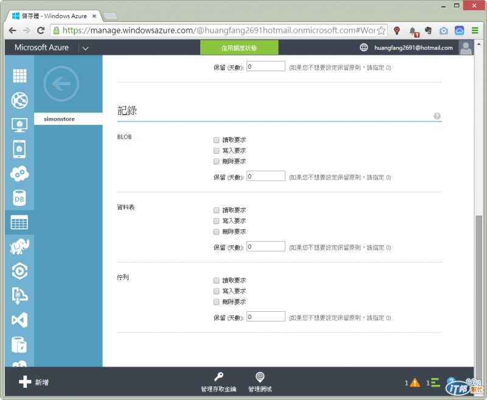Click the browser address bar URL
Screen dimensions: 487x400
tap(219, 30)
